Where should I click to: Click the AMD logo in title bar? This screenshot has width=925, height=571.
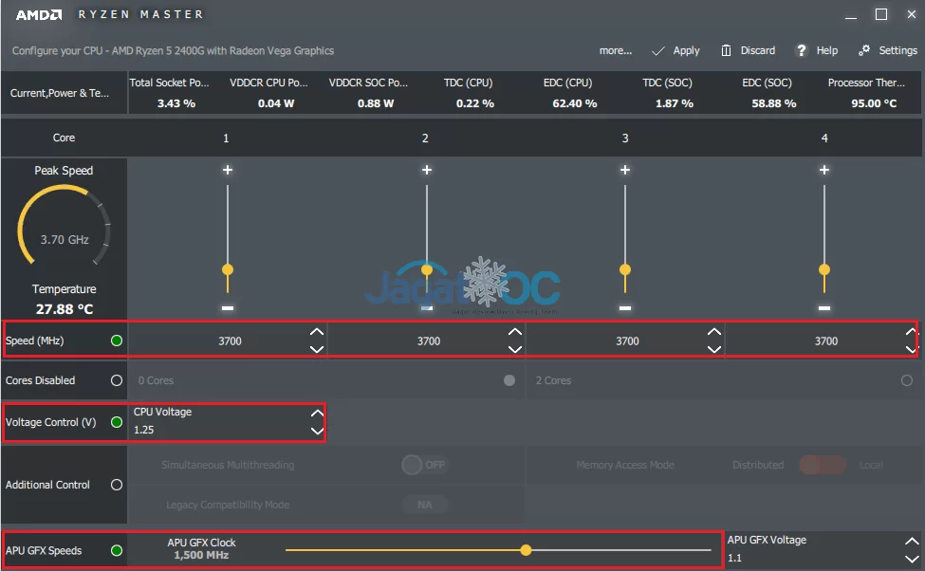38,15
